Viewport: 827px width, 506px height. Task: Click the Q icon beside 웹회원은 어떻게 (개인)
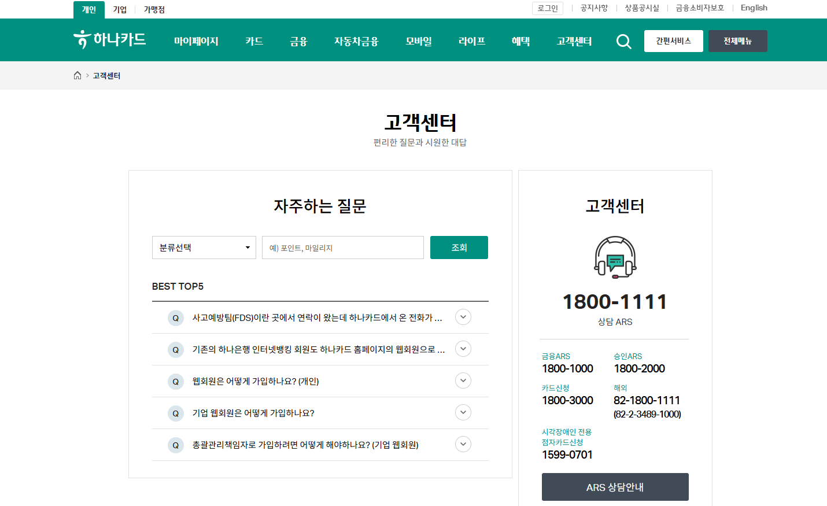pos(176,382)
